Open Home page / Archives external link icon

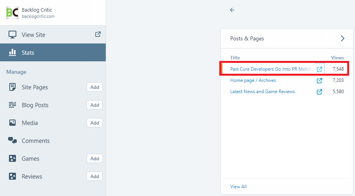[x=319, y=80]
